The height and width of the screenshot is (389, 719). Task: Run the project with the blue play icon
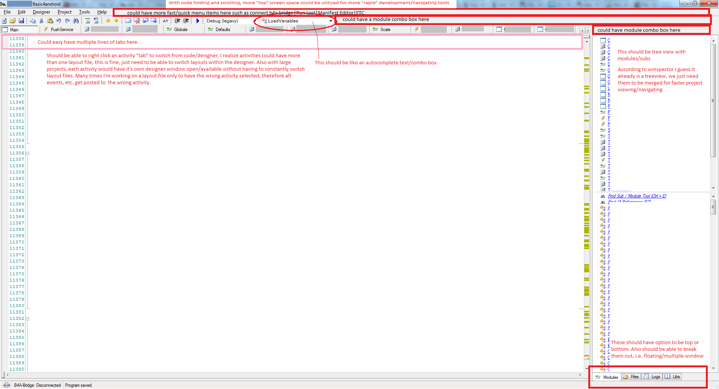point(198,21)
